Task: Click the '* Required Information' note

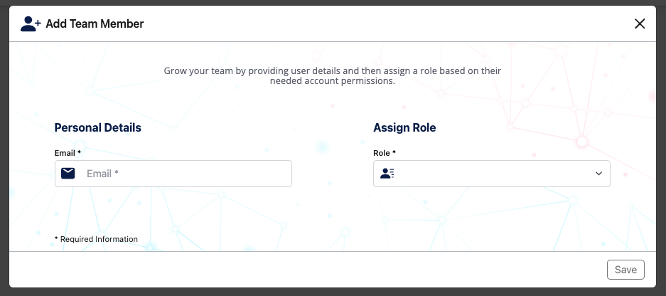Action: pyautogui.click(x=96, y=239)
